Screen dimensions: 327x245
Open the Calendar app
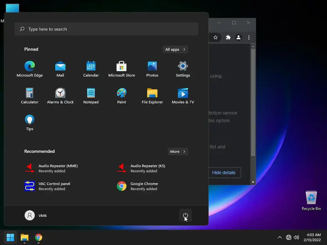pos(91,69)
